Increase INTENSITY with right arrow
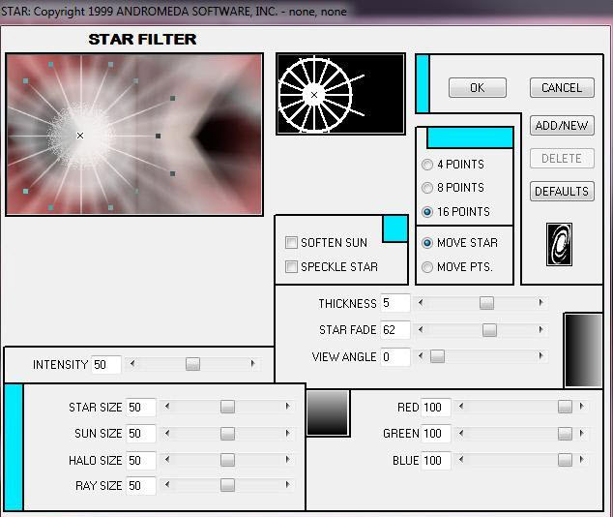 (x=253, y=364)
